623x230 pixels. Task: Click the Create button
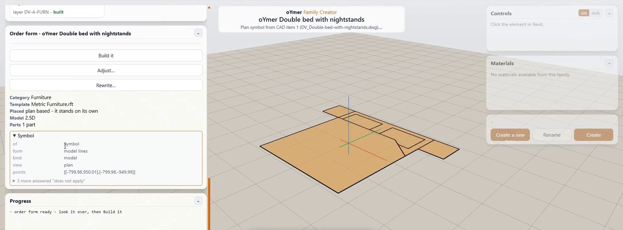pos(593,135)
